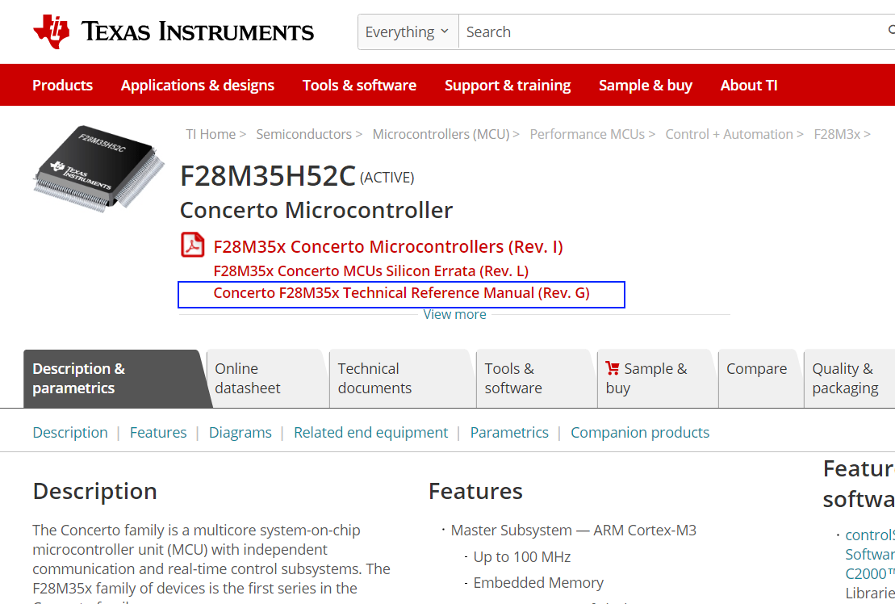Jump to Companion products link
The image size is (895, 604).
640,433
